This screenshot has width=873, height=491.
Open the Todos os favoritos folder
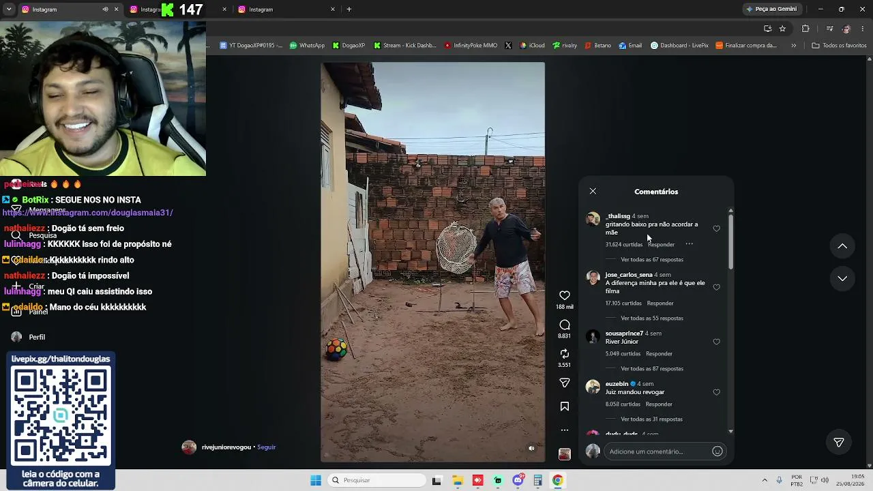click(x=839, y=46)
